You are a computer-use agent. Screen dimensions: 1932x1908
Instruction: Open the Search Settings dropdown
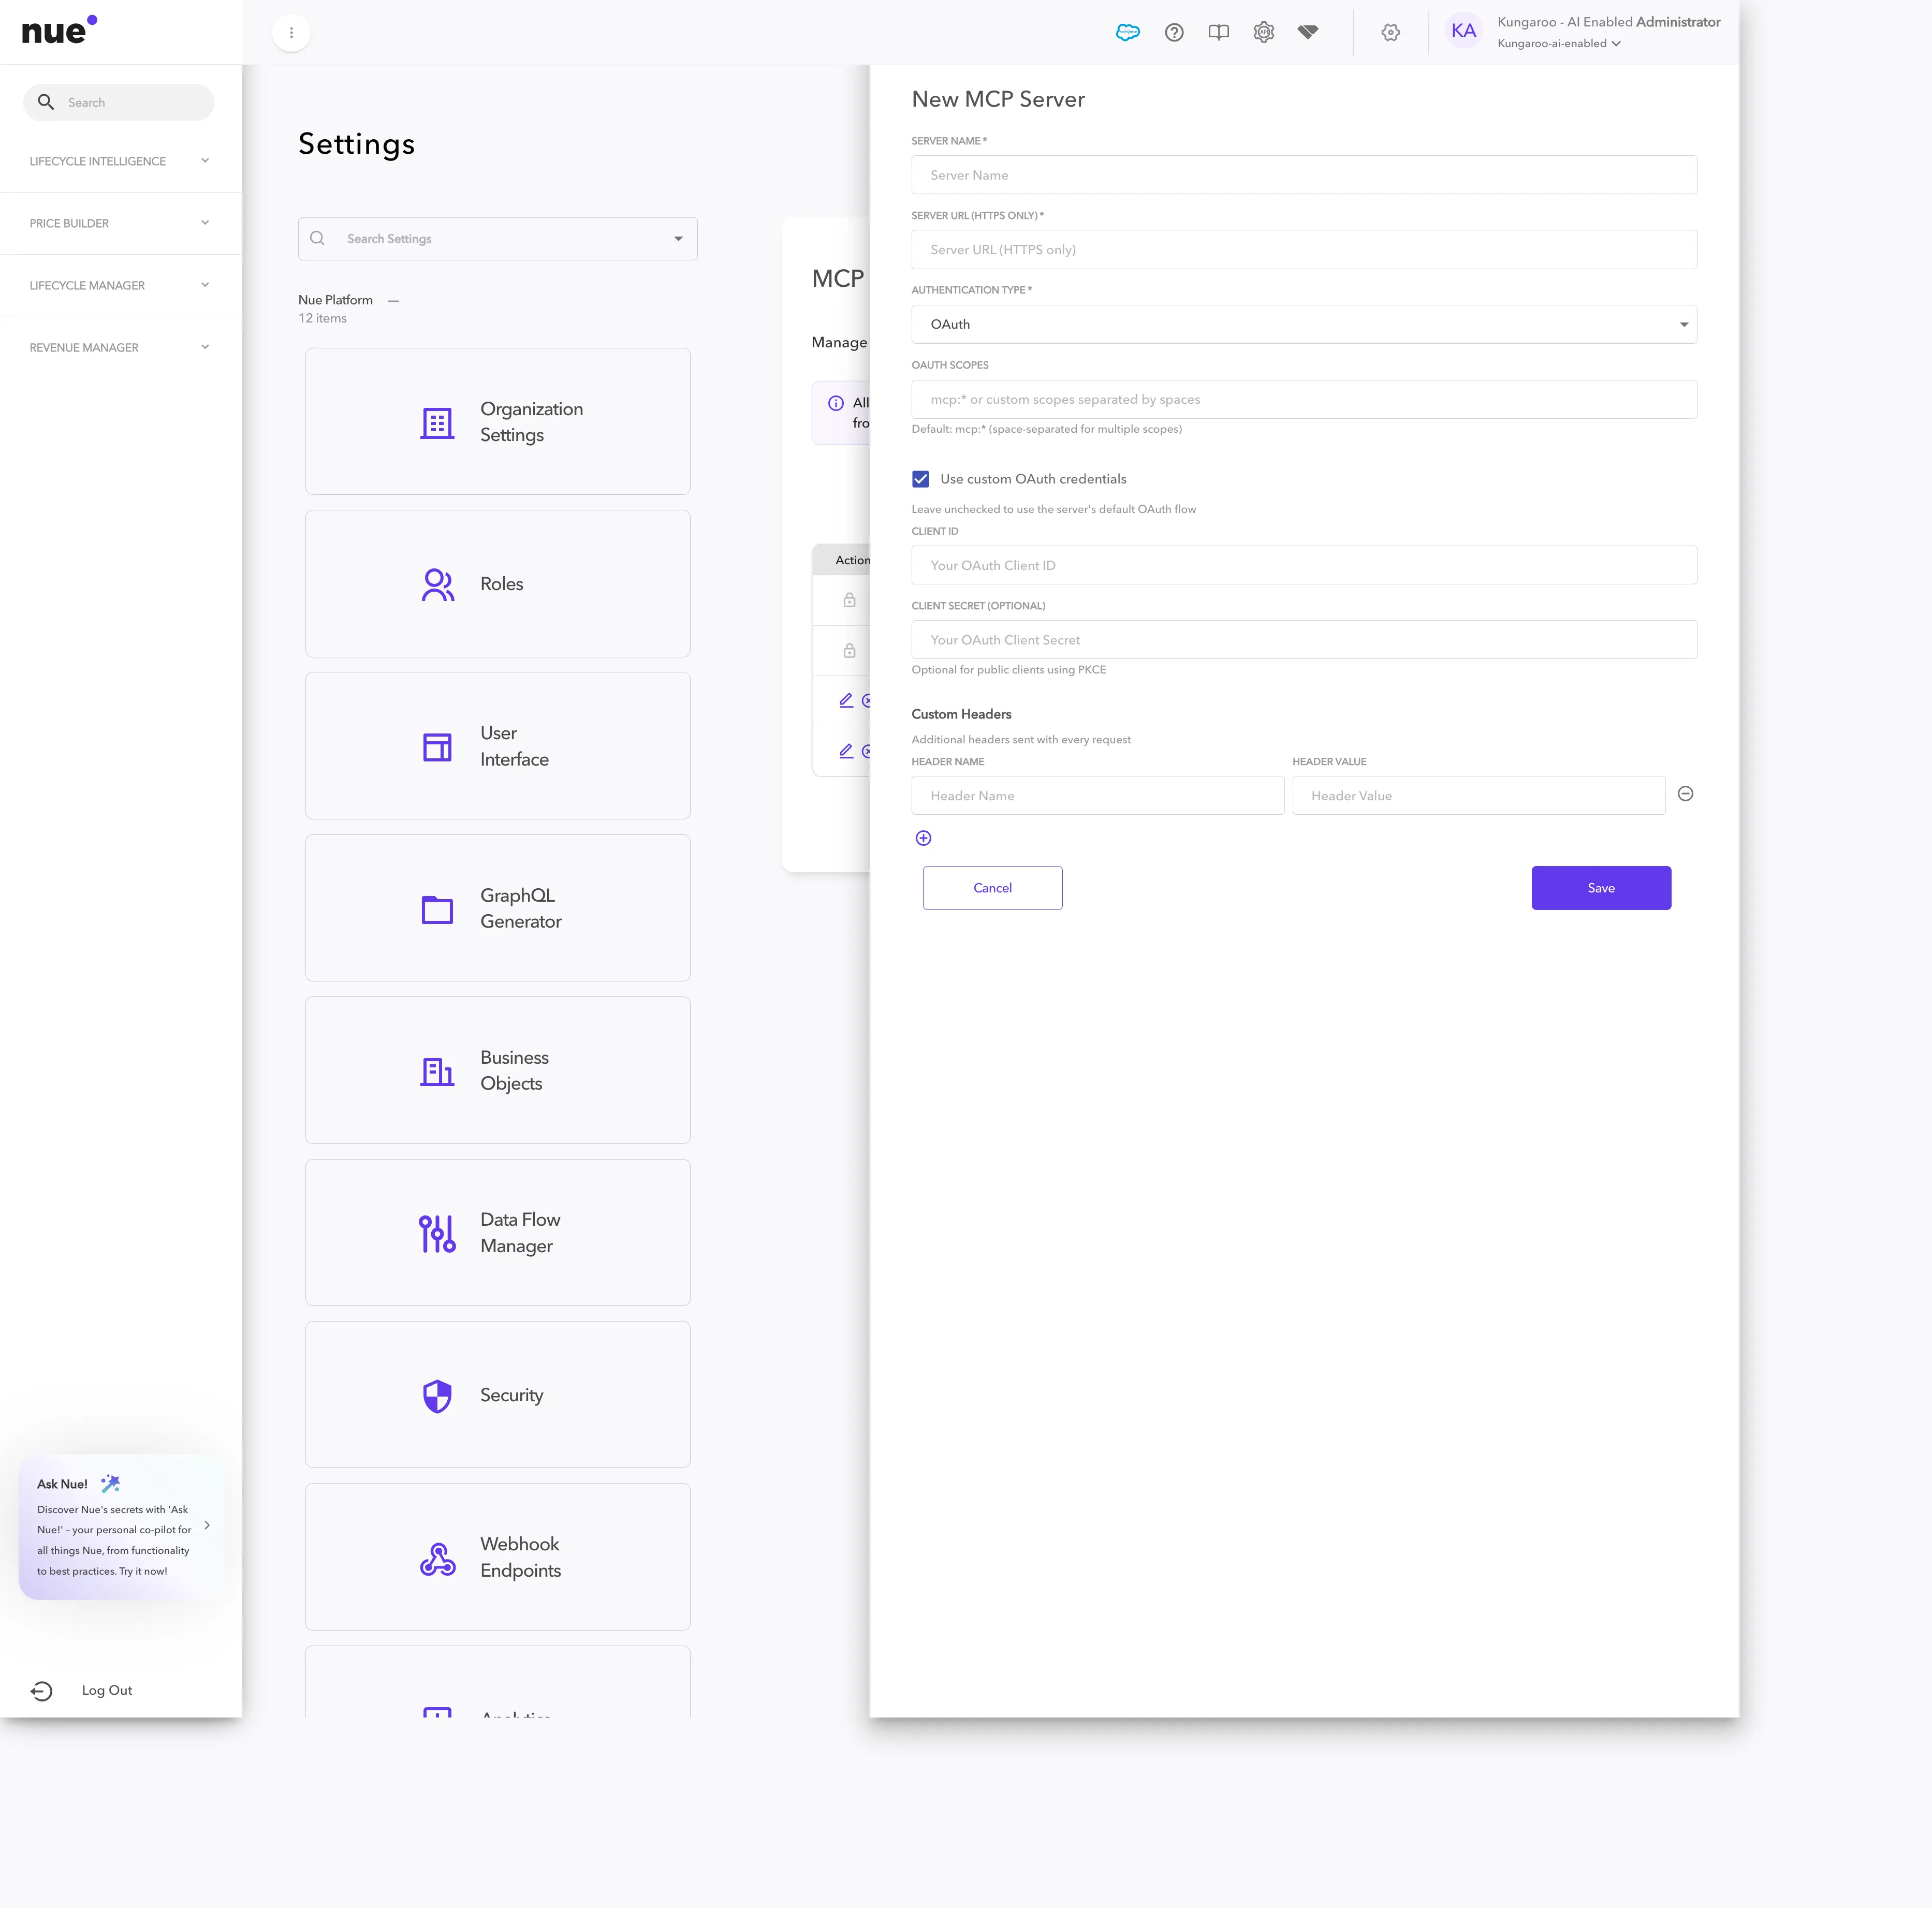click(x=679, y=239)
